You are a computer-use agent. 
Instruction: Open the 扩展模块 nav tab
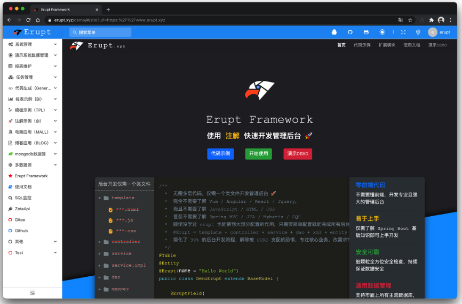point(387,45)
